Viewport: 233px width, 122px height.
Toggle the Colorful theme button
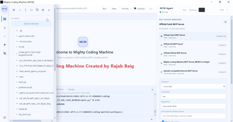tap(139, 9)
